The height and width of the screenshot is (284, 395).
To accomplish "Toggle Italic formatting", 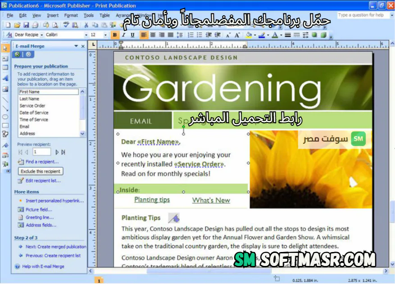I will [124, 35].
